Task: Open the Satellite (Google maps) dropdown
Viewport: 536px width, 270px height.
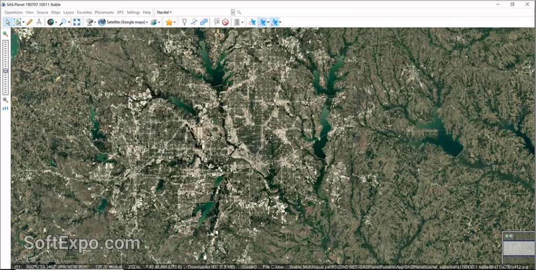Action: (x=126, y=22)
